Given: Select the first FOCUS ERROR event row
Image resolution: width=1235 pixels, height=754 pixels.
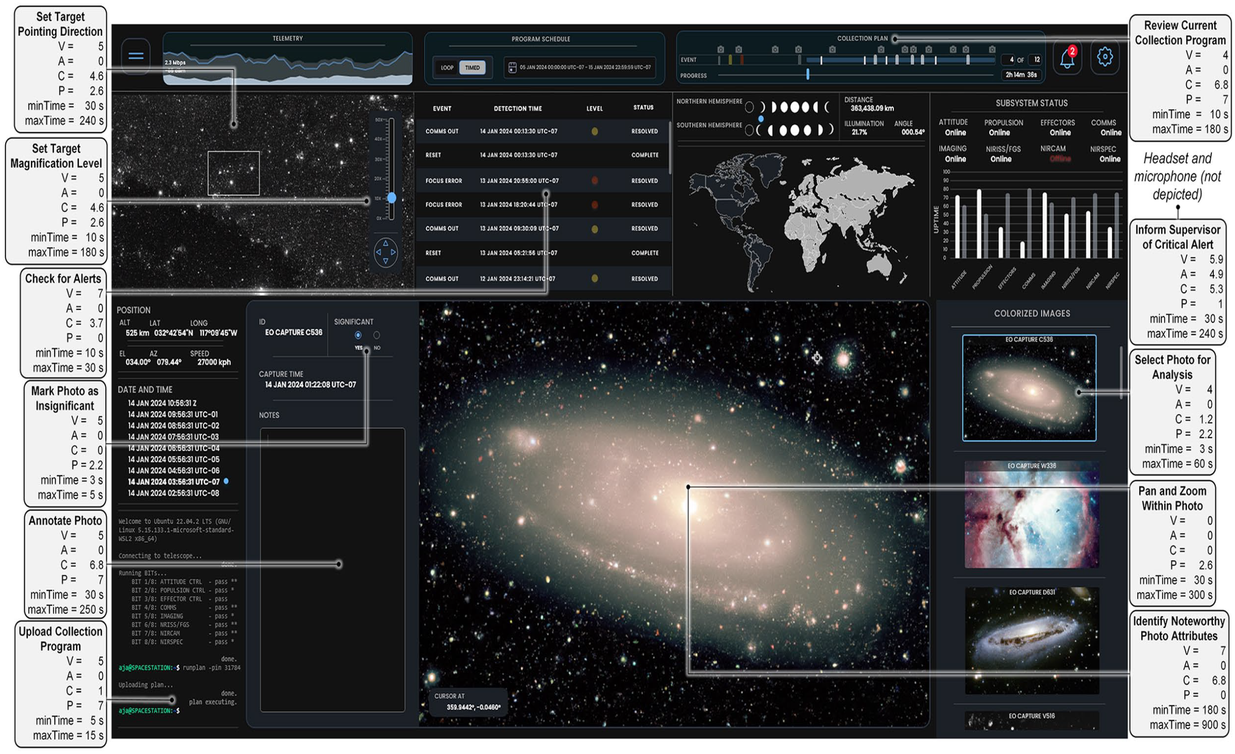Looking at the screenshot, I should (543, 181).
